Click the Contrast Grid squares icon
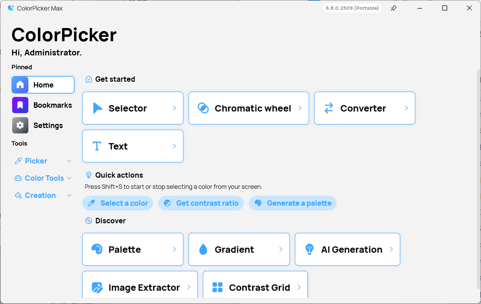481x304 pixels. point(218,287)
